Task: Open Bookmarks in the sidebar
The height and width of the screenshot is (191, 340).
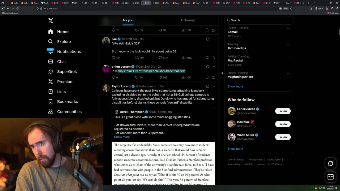Action: pos(63,102)
